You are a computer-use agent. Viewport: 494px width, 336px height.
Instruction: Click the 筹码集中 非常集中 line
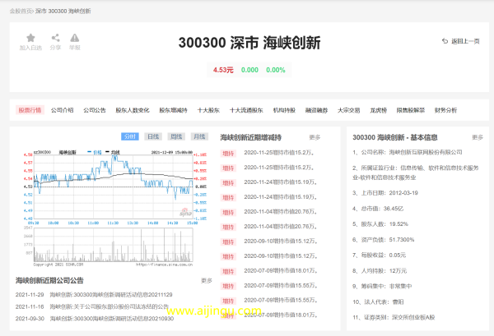(382, 286)
